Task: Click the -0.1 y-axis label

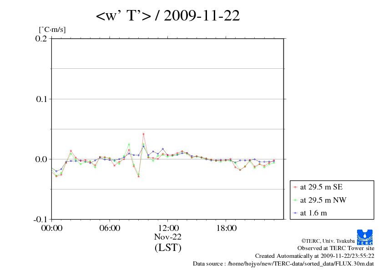Action: [x=40, y=220]
